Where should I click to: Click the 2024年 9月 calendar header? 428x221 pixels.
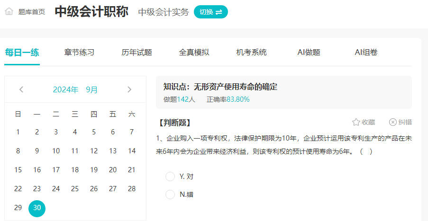click(x=75, y=89)
